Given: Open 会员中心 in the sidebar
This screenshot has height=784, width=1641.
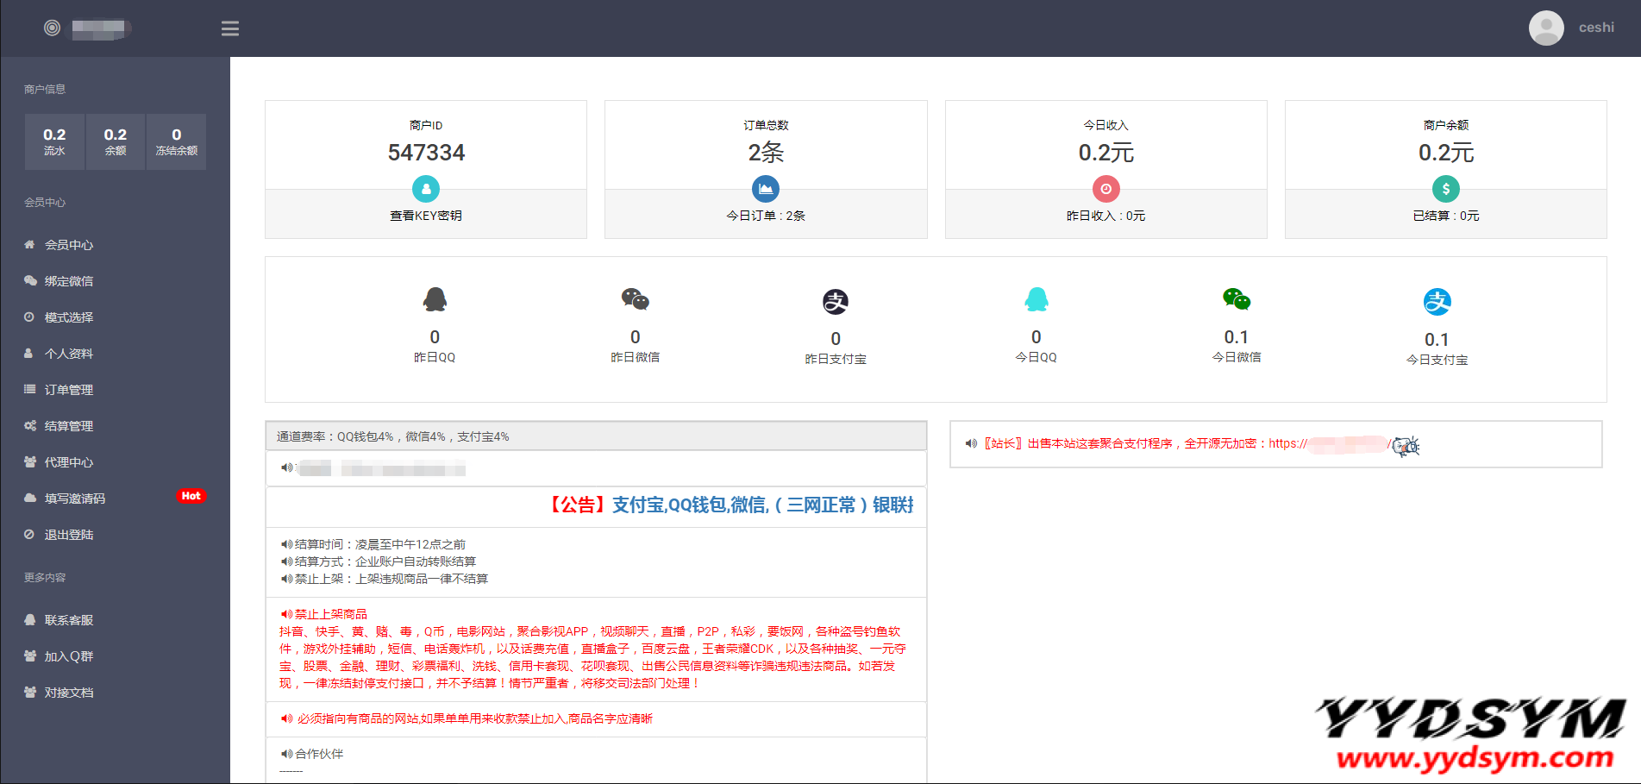Looking at the screenshot, I should point(69,245).
